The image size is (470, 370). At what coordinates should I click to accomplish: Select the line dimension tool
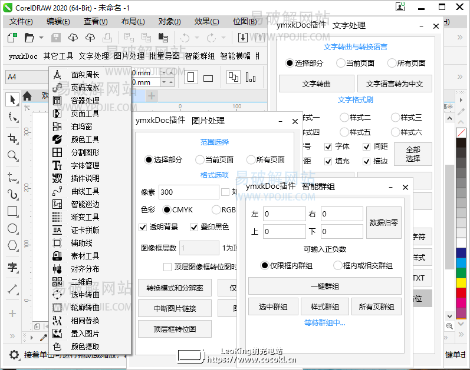(12, 289)
